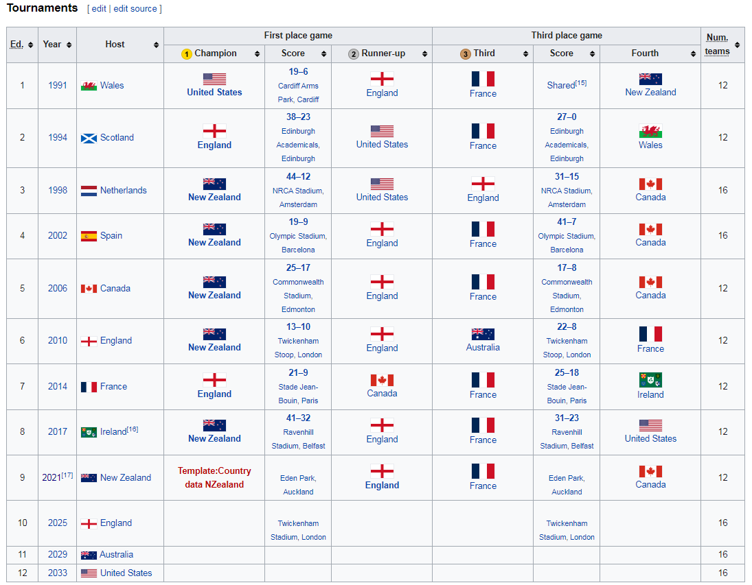Viewport: 752px width, 585px height.
Task: Click the Scotland flag in the 1994 row
Action: (x=89, y=139)
